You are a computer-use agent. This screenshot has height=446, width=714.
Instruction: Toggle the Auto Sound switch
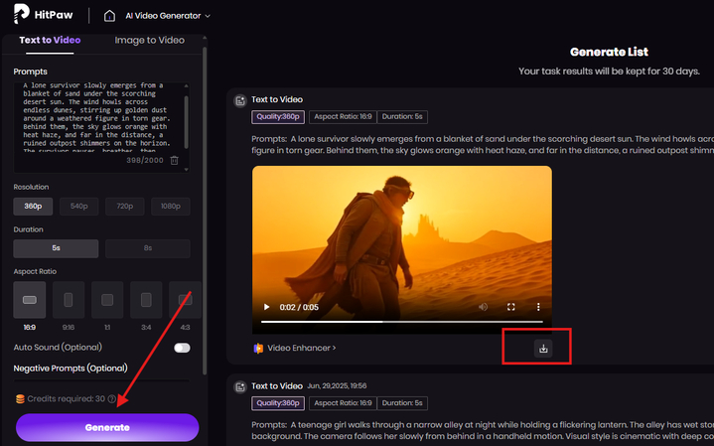click(x=182, y=348)
